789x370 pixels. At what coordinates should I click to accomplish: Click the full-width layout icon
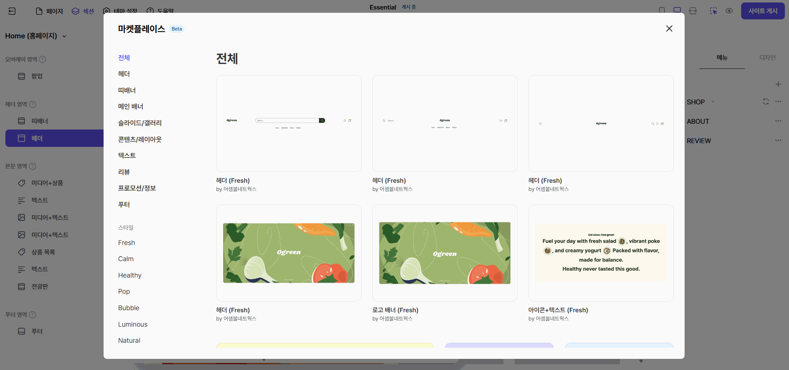[693, 11]
